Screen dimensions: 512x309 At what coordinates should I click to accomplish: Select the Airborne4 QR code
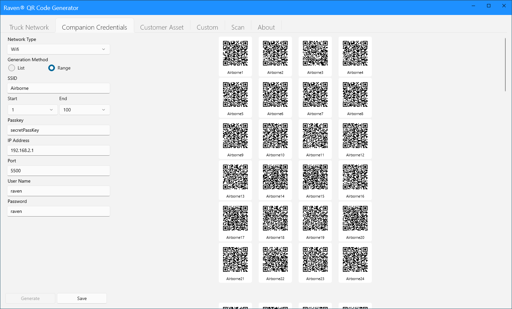pos(355,57)
